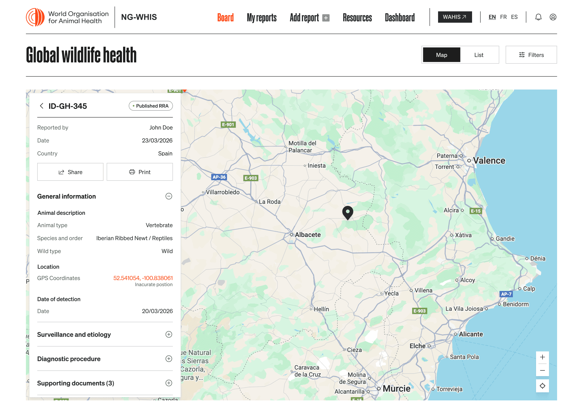Switch language to FR
The width and height of the screenshot is (583, 415).
pos(503,17)
